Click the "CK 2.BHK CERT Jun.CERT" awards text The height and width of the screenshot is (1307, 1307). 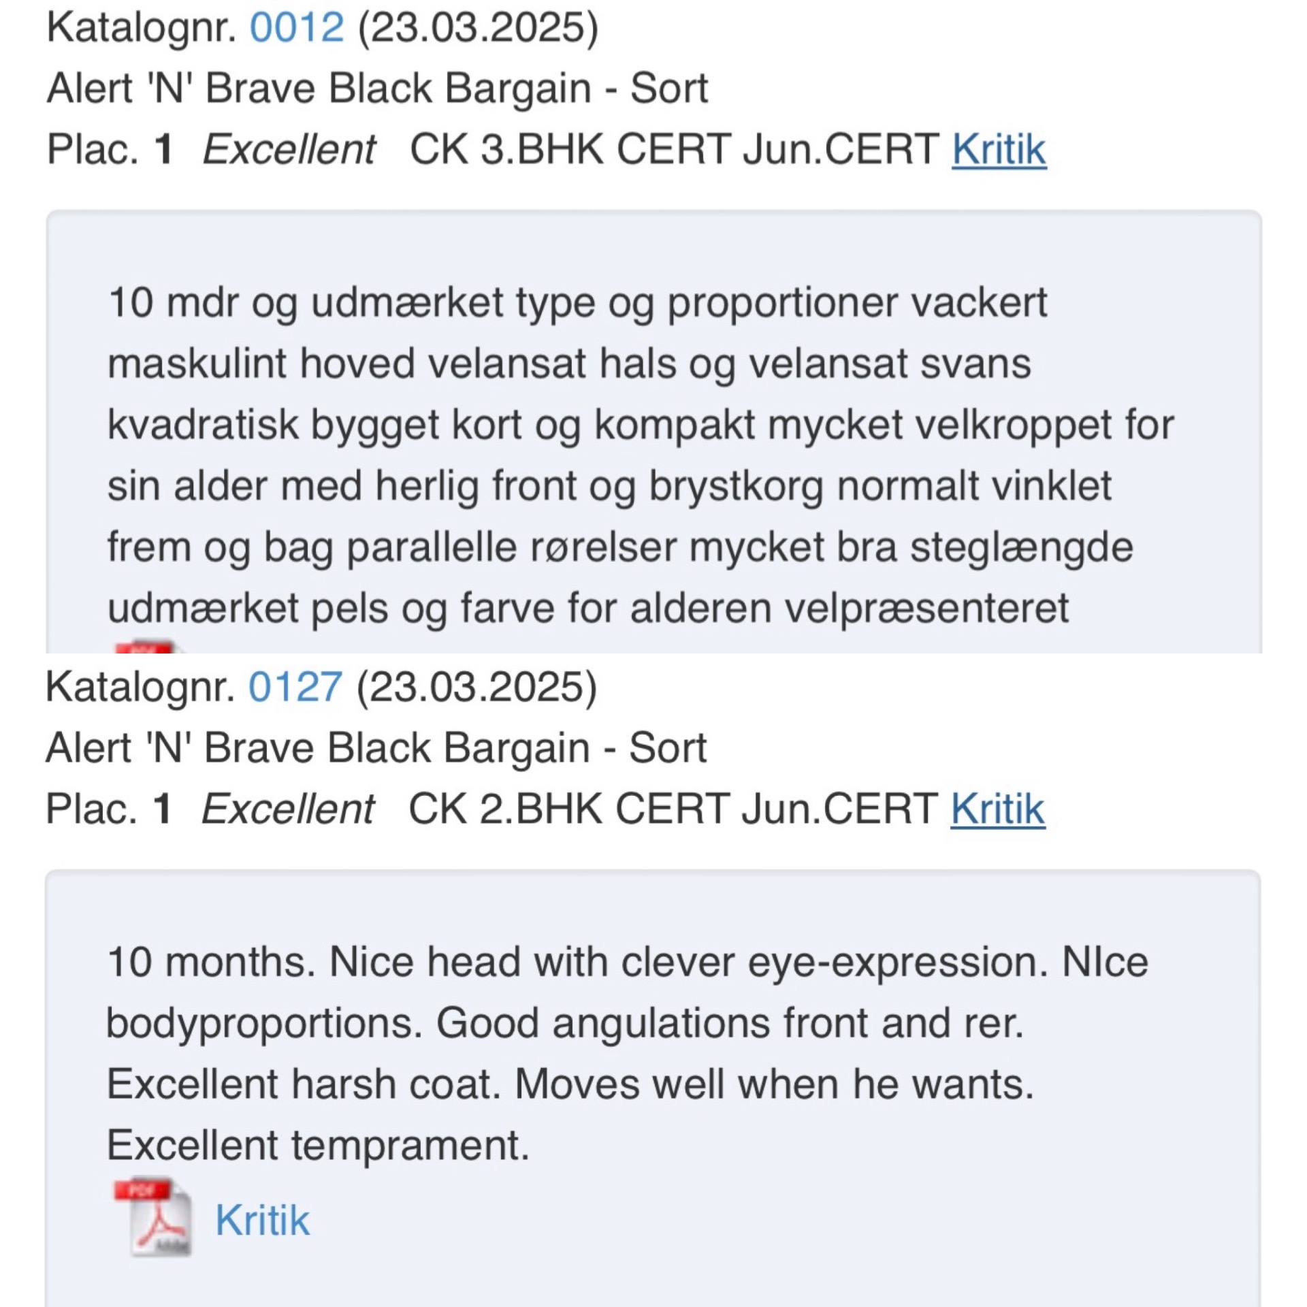673,809
